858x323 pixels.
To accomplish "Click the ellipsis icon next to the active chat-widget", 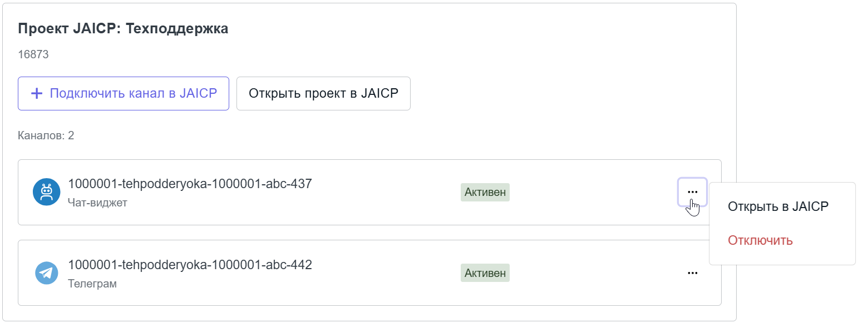I will (692, 191).
